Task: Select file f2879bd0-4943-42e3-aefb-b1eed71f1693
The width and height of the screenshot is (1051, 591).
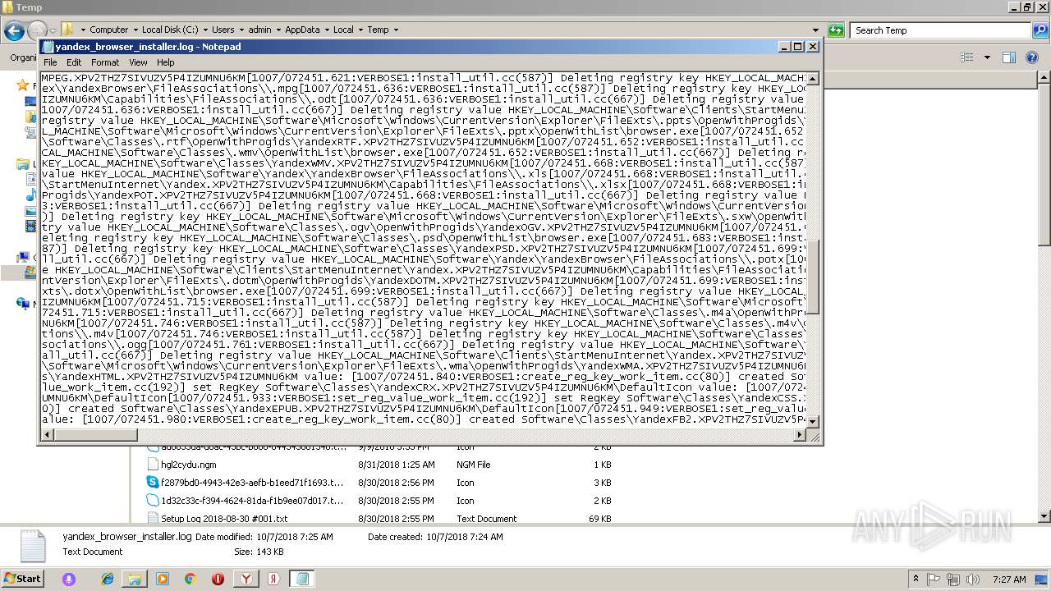Action: tap(252, 483)
